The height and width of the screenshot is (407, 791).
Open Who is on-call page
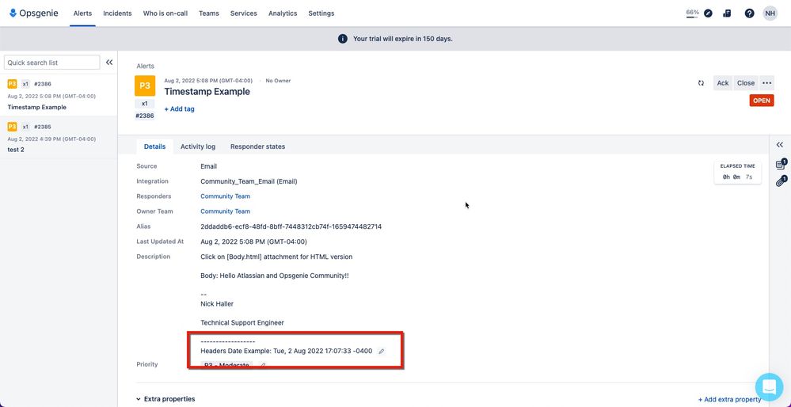pos(165,13)
